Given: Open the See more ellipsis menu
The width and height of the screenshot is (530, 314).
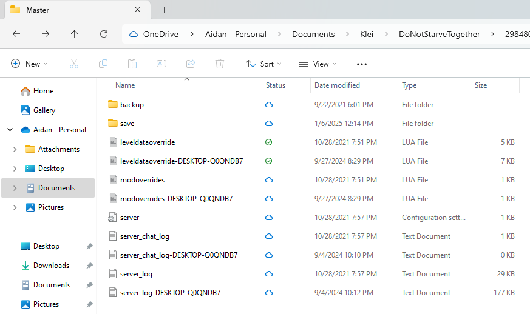Looking at the screenshot, I should click(x=362, y=64).
